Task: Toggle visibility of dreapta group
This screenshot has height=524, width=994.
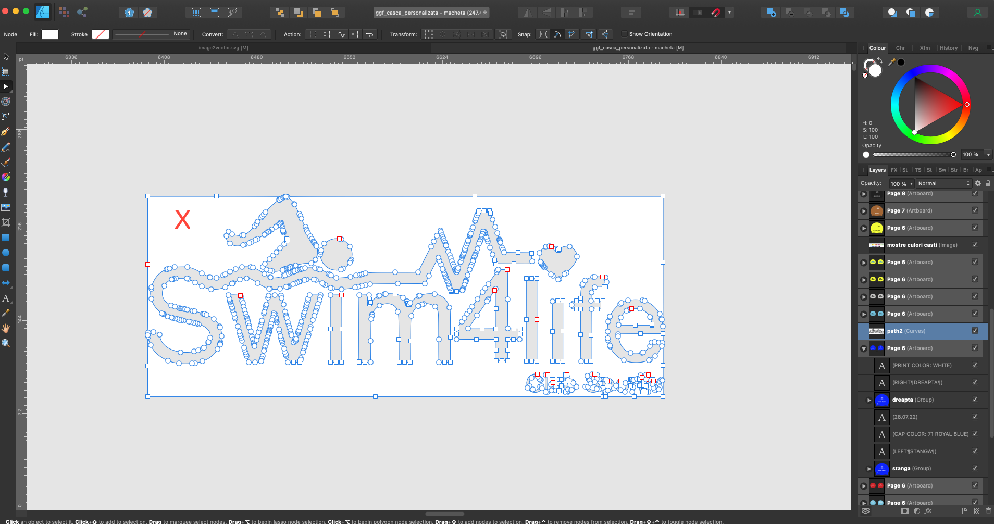Action: (x=975, y=400)
